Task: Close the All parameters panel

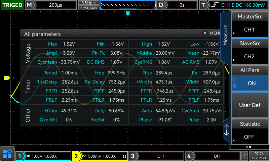Action: 205,33
